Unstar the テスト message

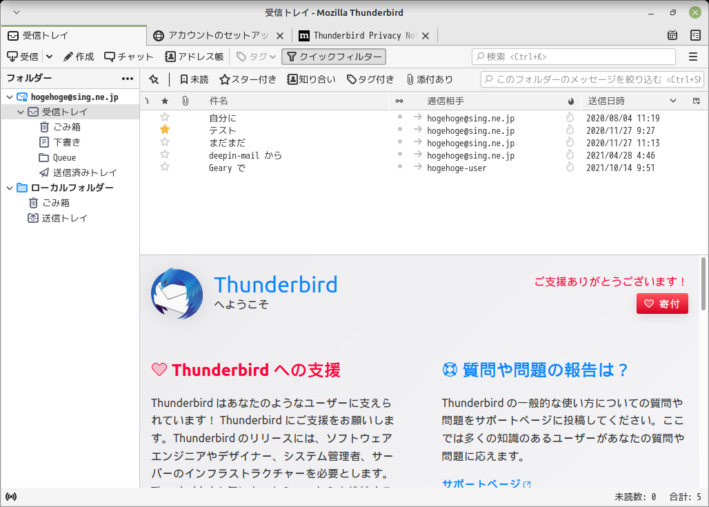(x=165, y=130)
